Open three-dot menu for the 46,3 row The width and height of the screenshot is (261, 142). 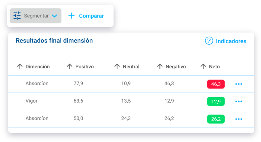239,84
